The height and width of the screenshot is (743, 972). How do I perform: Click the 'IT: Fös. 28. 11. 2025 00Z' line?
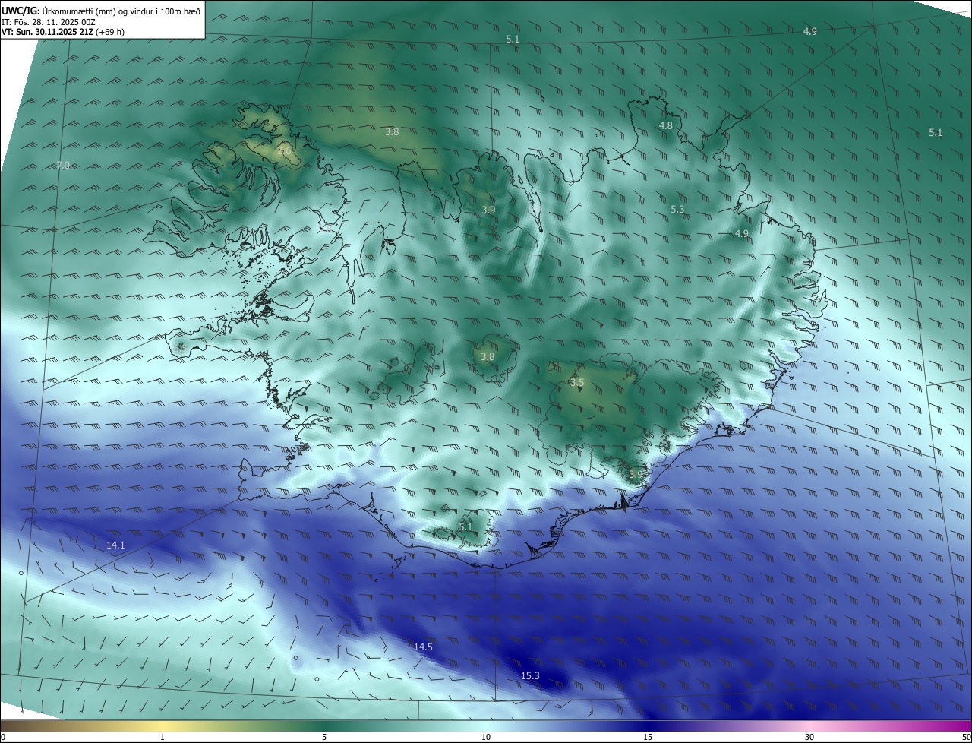coord(48,21)
